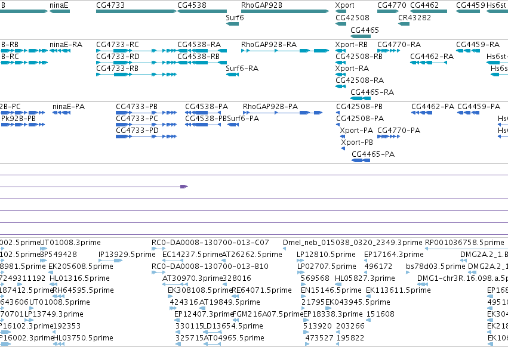Select the Xport-RA transcript label

click(x=352, y=69)
